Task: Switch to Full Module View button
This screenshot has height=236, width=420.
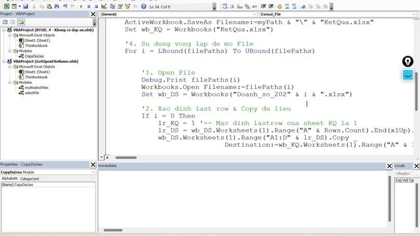Action: 107,157
